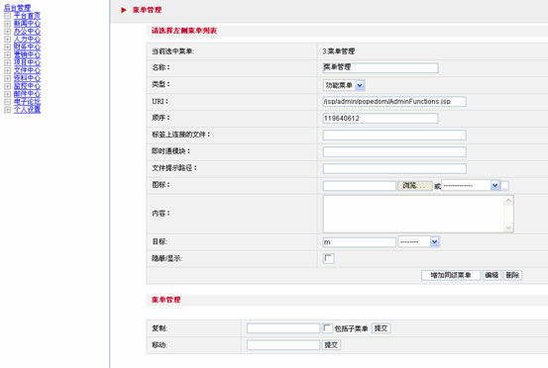
Task: Focus the 顺序 input field
Action: 381,119
